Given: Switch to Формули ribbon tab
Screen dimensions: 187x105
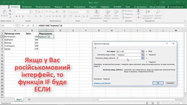Looking at the screenshot, I should point(58,7).
